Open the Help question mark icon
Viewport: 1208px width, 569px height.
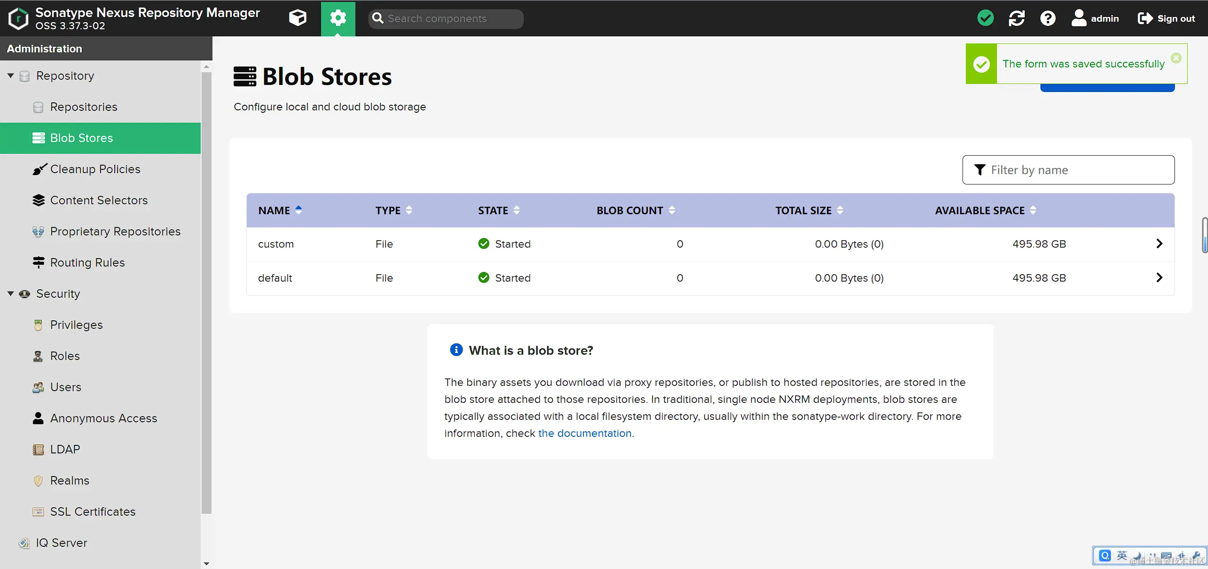click(x=1047, y=18)
